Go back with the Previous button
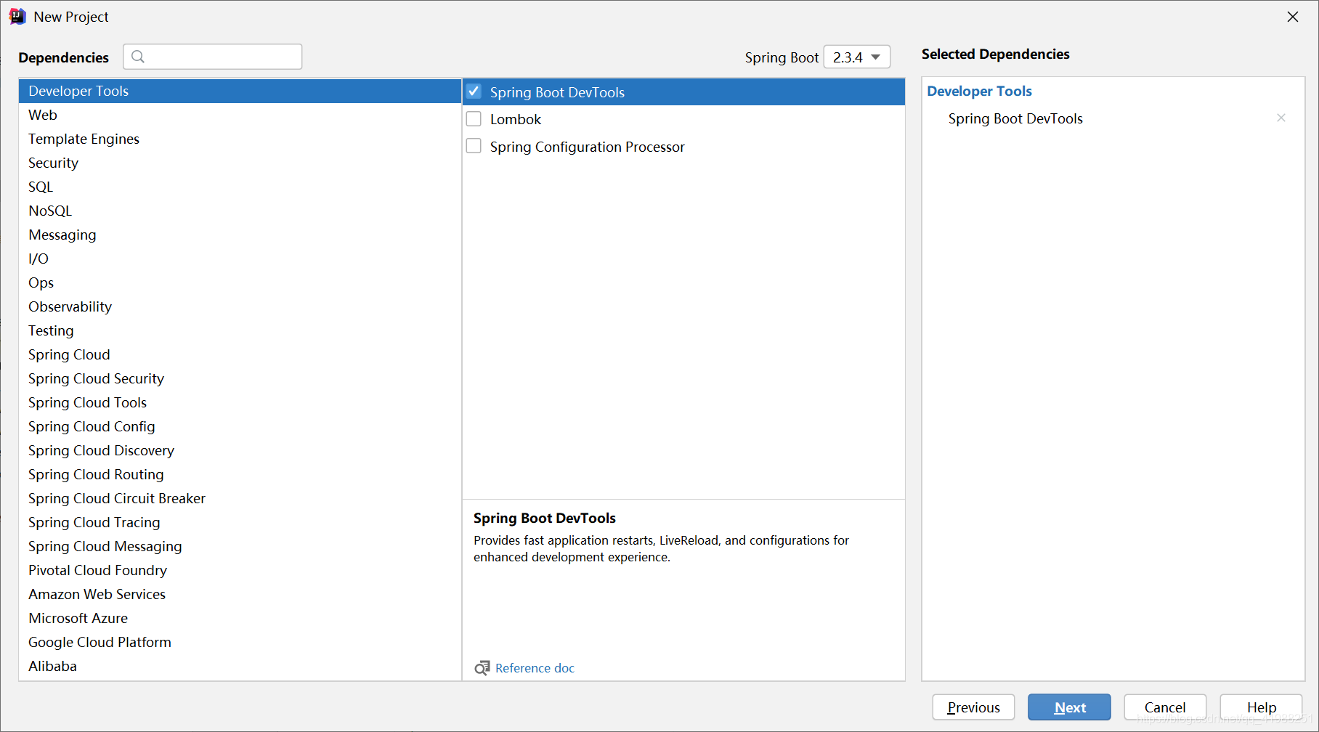Screen dimensions: 1319x732 (973, 707)
